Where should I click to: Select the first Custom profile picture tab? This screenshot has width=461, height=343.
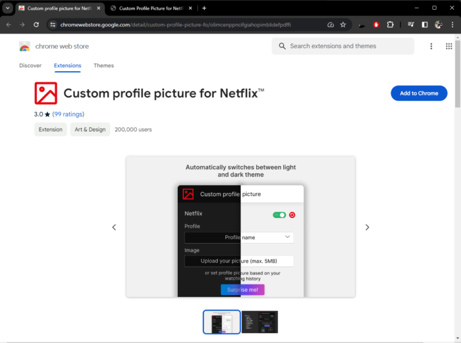[59, 9]
